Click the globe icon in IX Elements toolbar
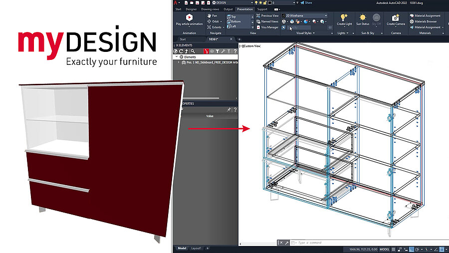Screen dimensions: 449x253 [x=176, y=51]
